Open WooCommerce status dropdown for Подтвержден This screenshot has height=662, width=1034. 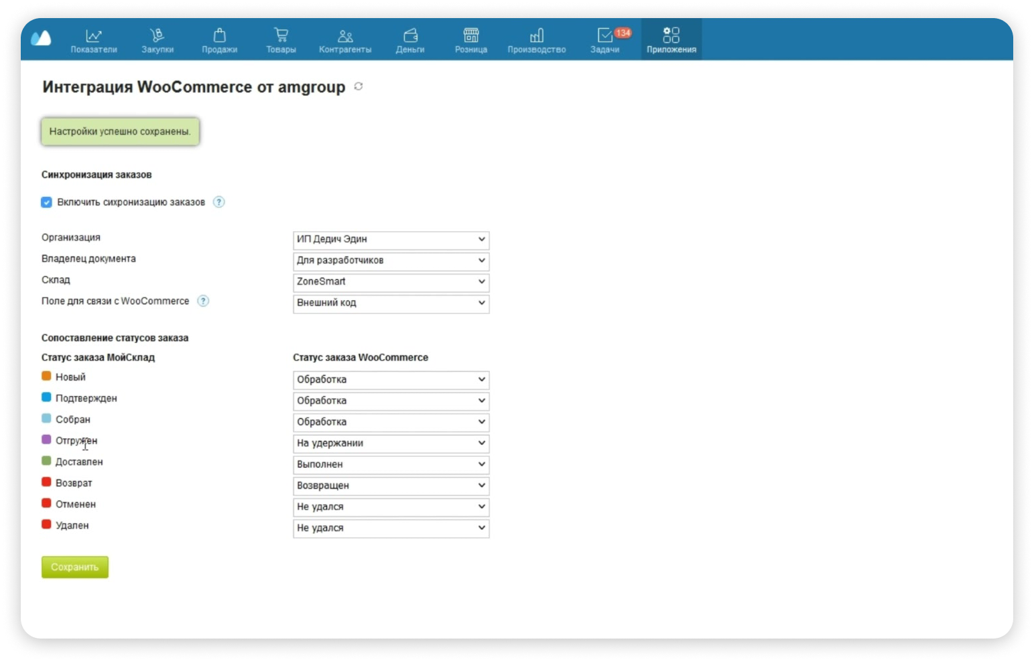(391, 401)
